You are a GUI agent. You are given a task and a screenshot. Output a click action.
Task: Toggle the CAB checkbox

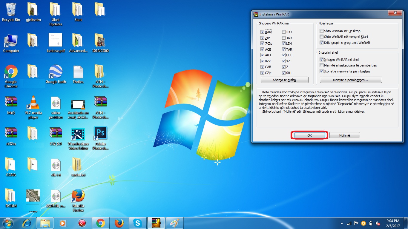tap(262, 67)
